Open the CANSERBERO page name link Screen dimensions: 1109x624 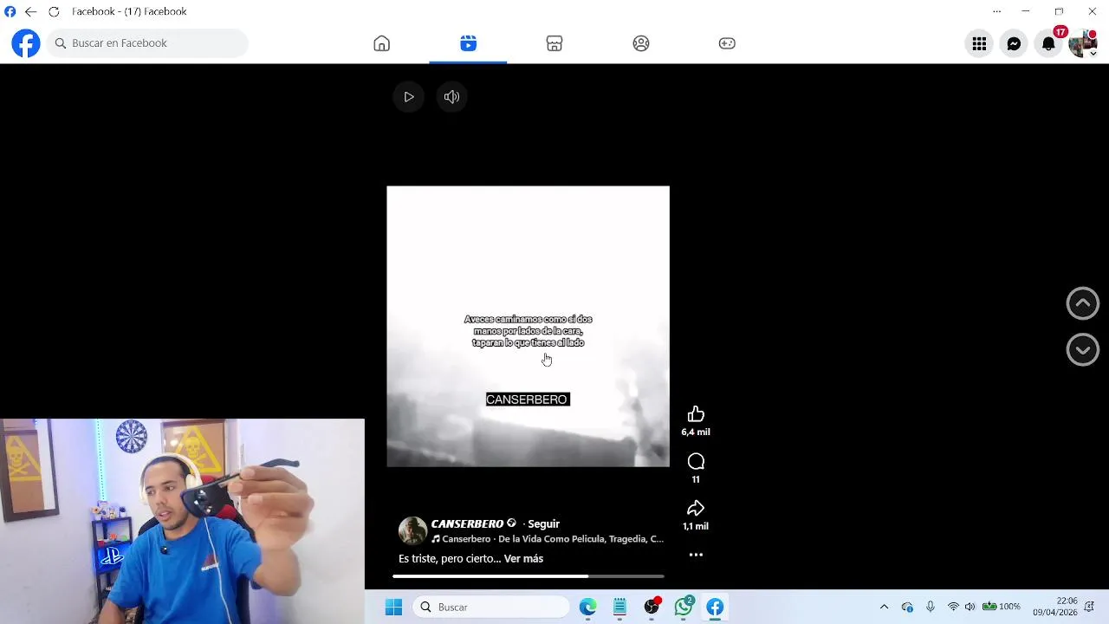(x=467, y=523)
